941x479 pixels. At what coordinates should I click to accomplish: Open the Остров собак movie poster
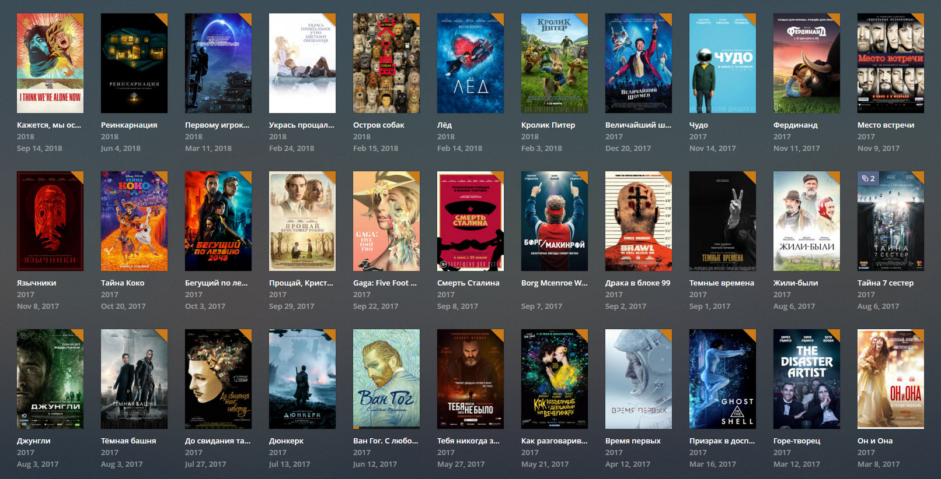point(386,63)
